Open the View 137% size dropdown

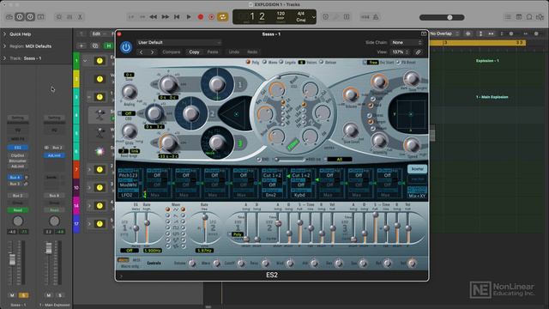[400, 51]
